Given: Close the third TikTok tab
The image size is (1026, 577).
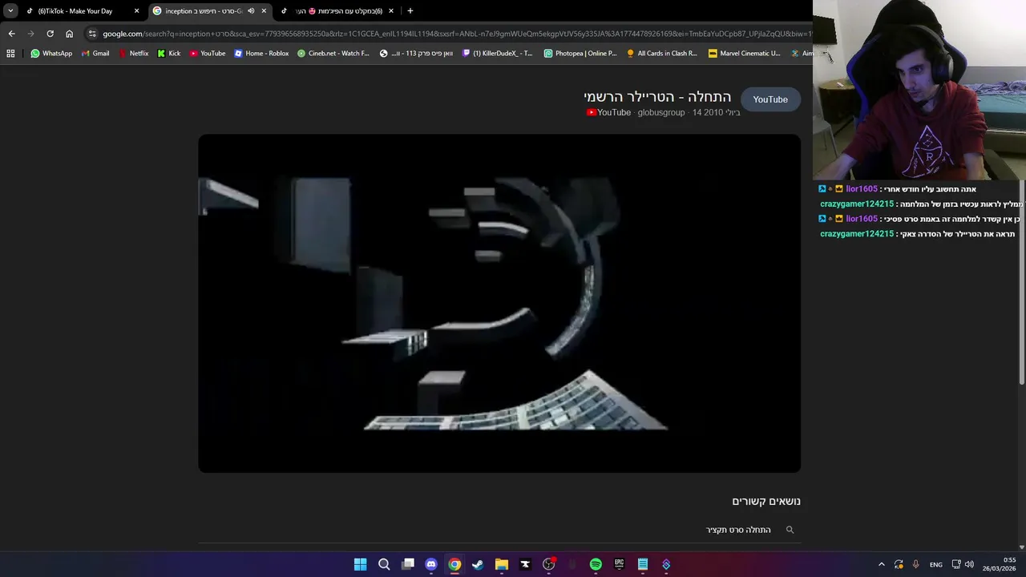Looking at the screenshot, I should tap(391, 11).
